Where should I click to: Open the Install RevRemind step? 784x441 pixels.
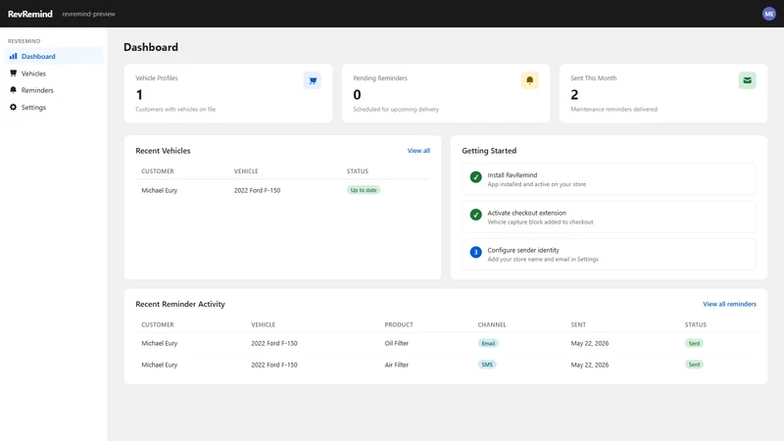coord(609,179)
